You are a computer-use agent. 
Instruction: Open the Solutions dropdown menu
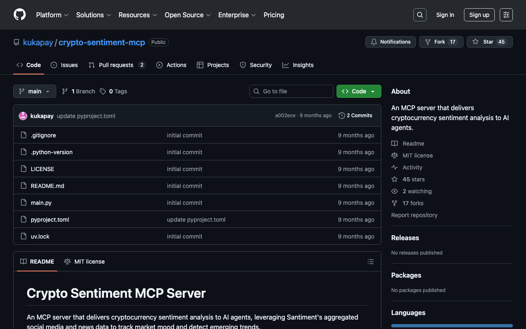click(x=93, y=15)
